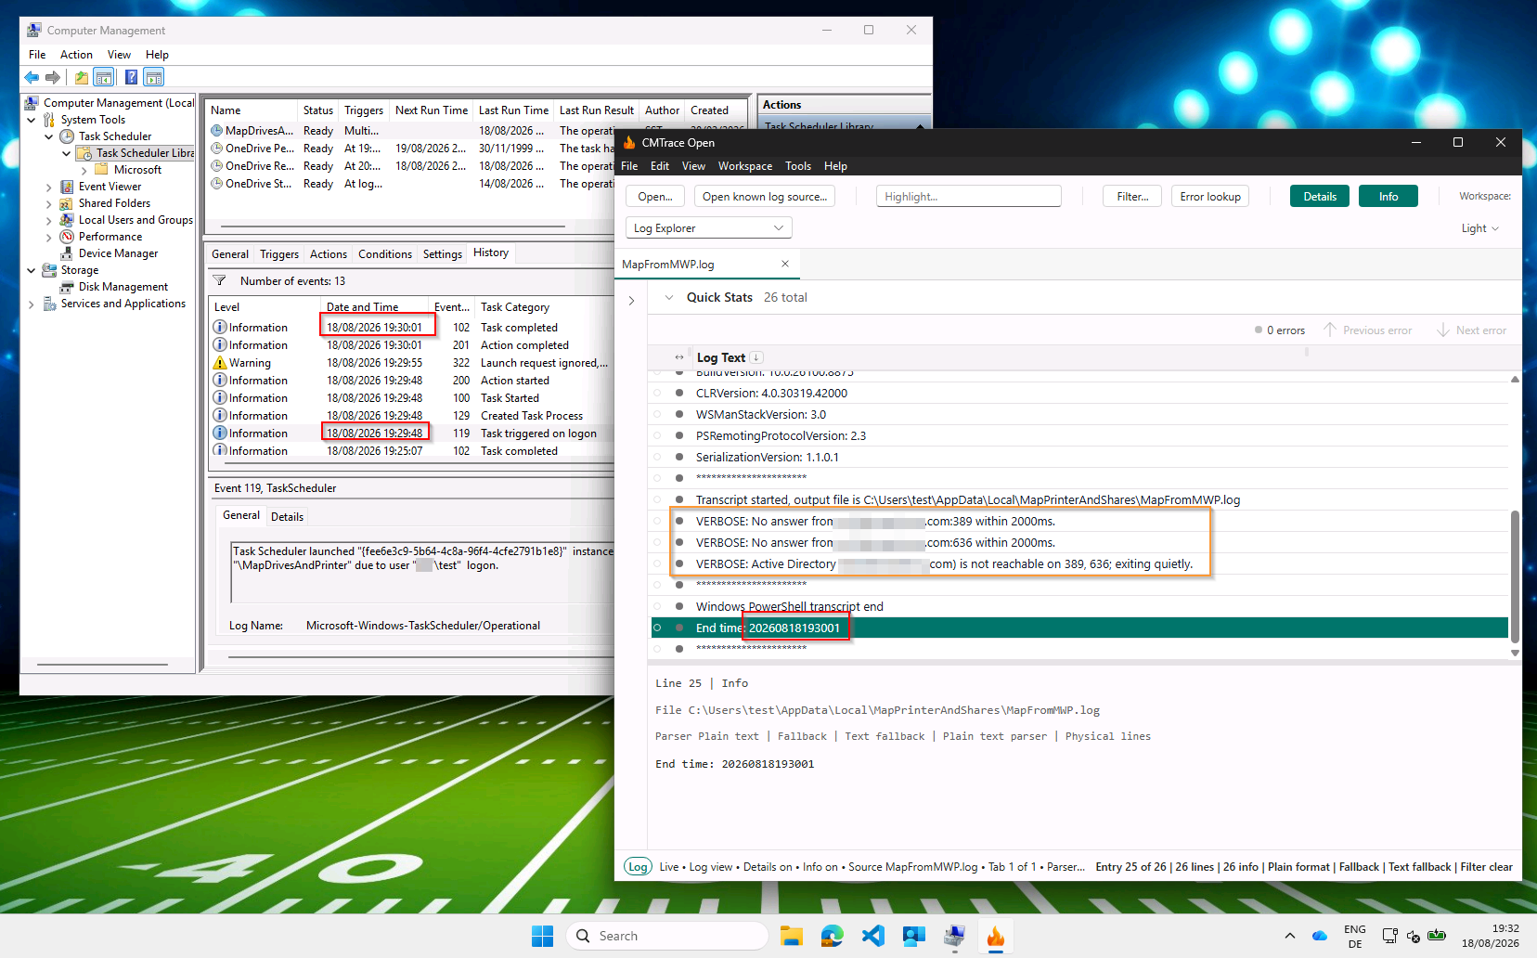Open Visual Studio Code from the taskbar
The height and width of the screenshot is (958, 1537).
click(x=873, y=936)
